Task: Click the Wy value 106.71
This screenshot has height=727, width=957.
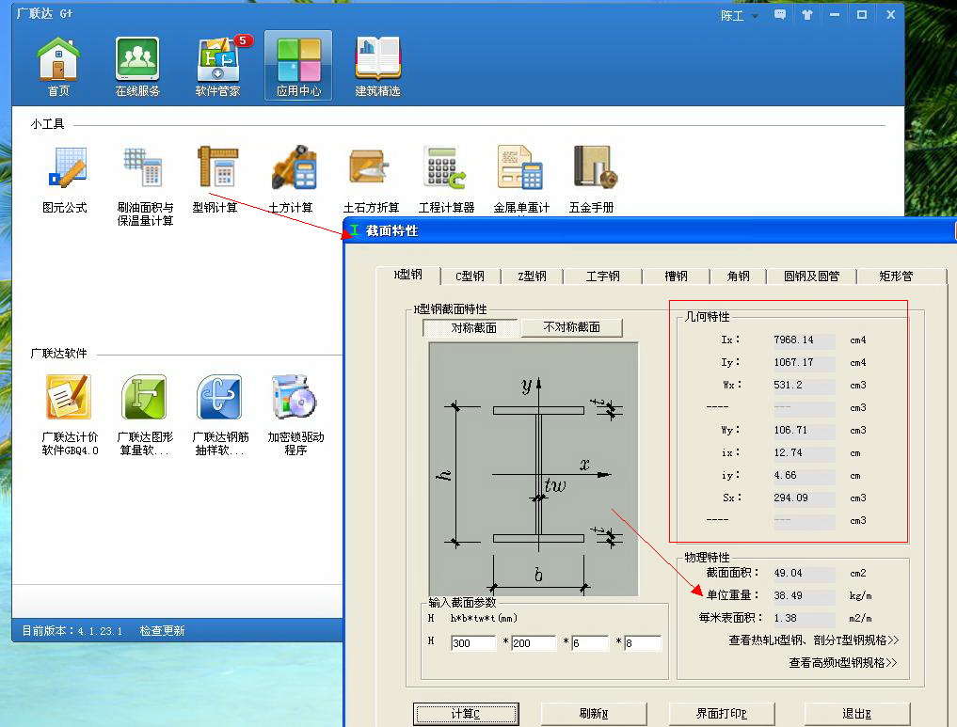Action: point(804,431)
